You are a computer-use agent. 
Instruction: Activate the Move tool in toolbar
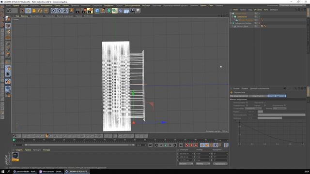point(28,11)
